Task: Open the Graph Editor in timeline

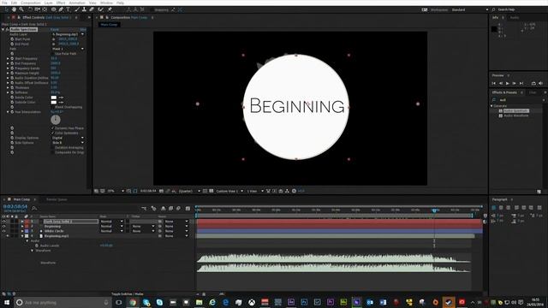Action: point(188,209)
